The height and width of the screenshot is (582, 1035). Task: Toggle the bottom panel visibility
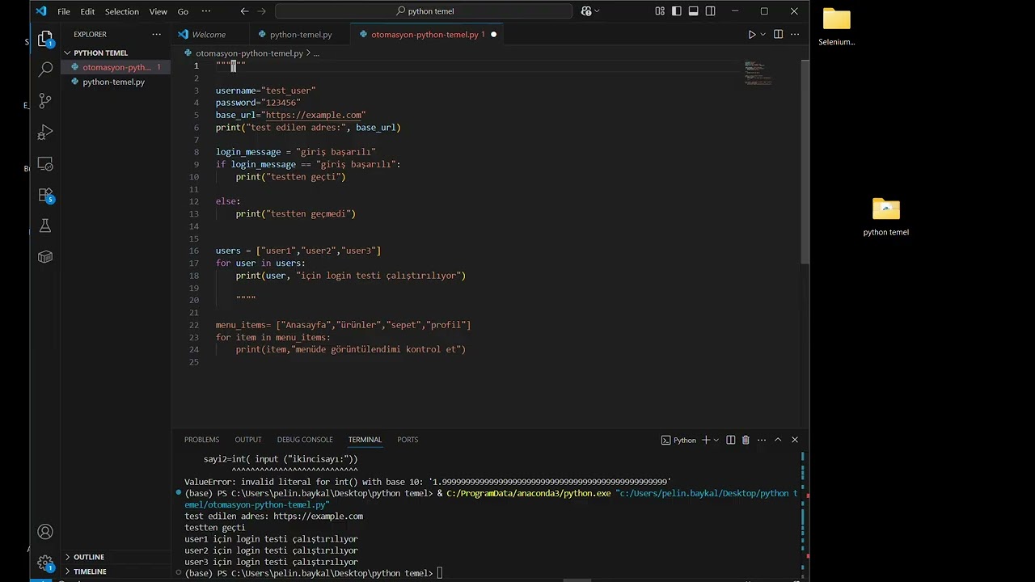(694, 11)
